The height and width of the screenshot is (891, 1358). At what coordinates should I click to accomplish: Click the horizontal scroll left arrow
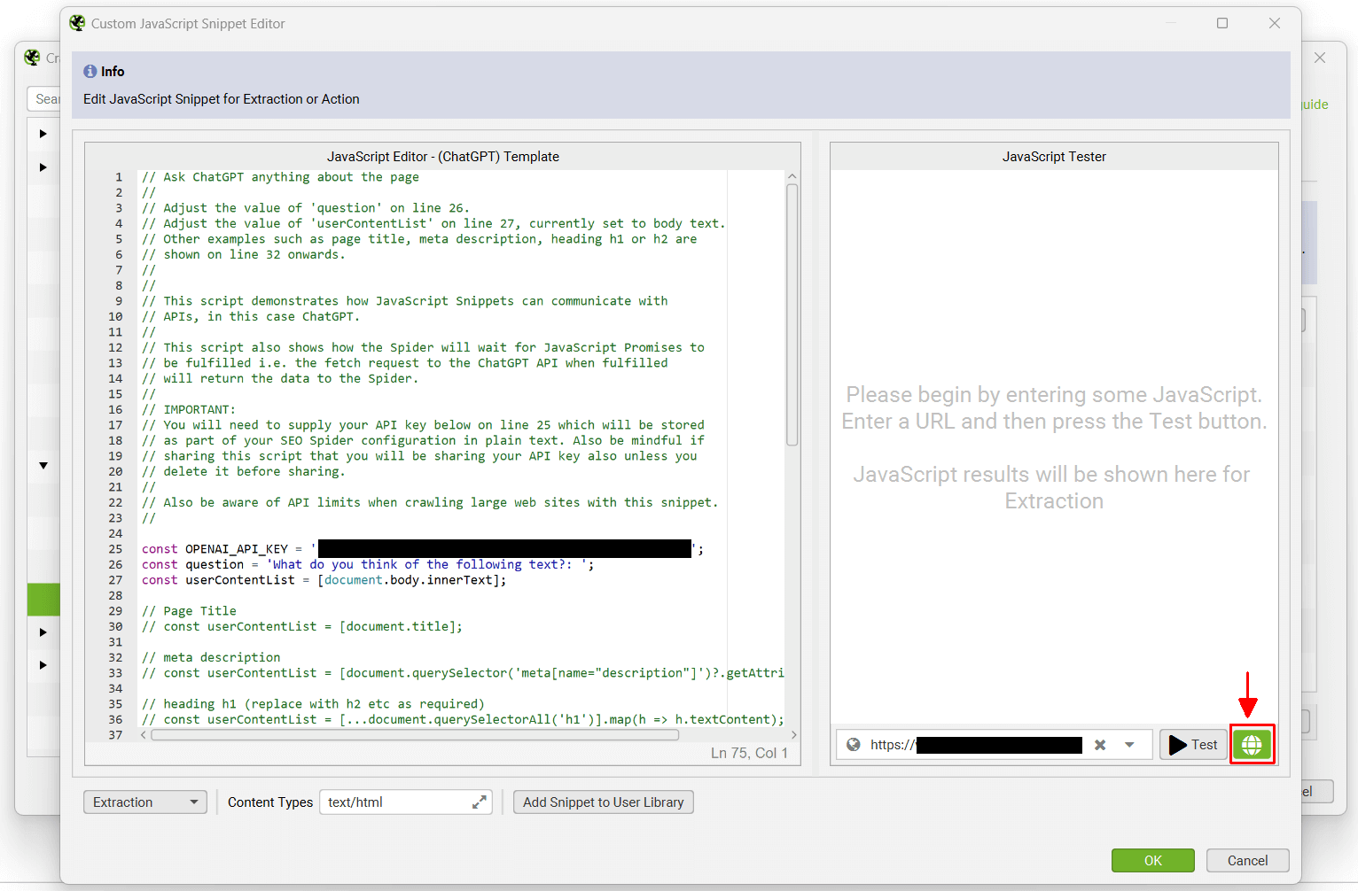144,735
